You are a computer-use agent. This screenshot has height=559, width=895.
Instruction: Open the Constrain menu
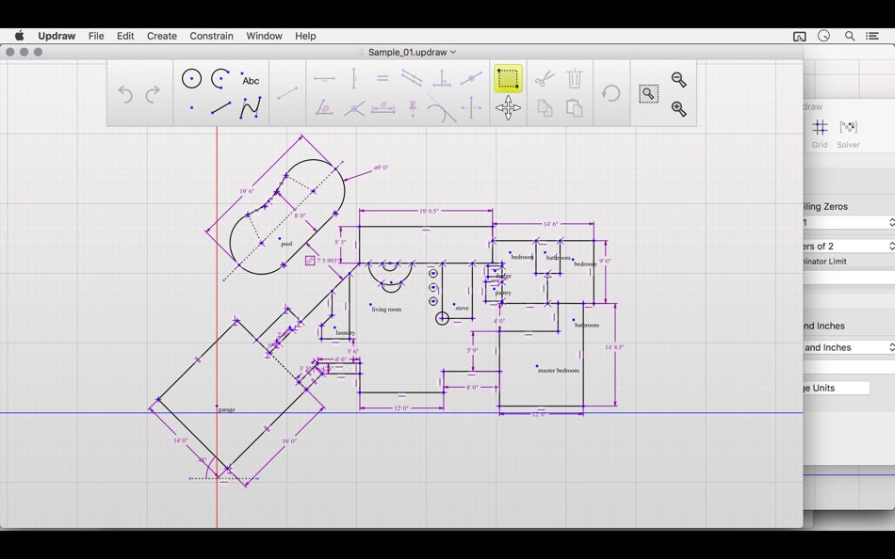(x=211, y=36)
